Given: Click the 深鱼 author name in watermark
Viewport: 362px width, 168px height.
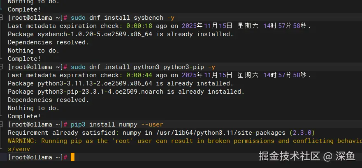Looking at the screenshot, I should (x=345, y=156).
